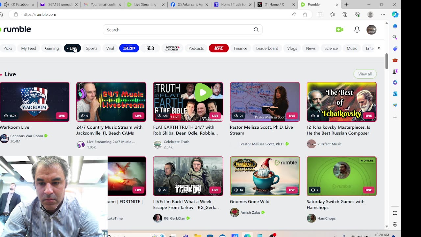This screenshot has height=237, width=421.
Task: Open the Pastor Melissa Scott Live Stream title
Action: pyautogui.click(x=261, y=130)
